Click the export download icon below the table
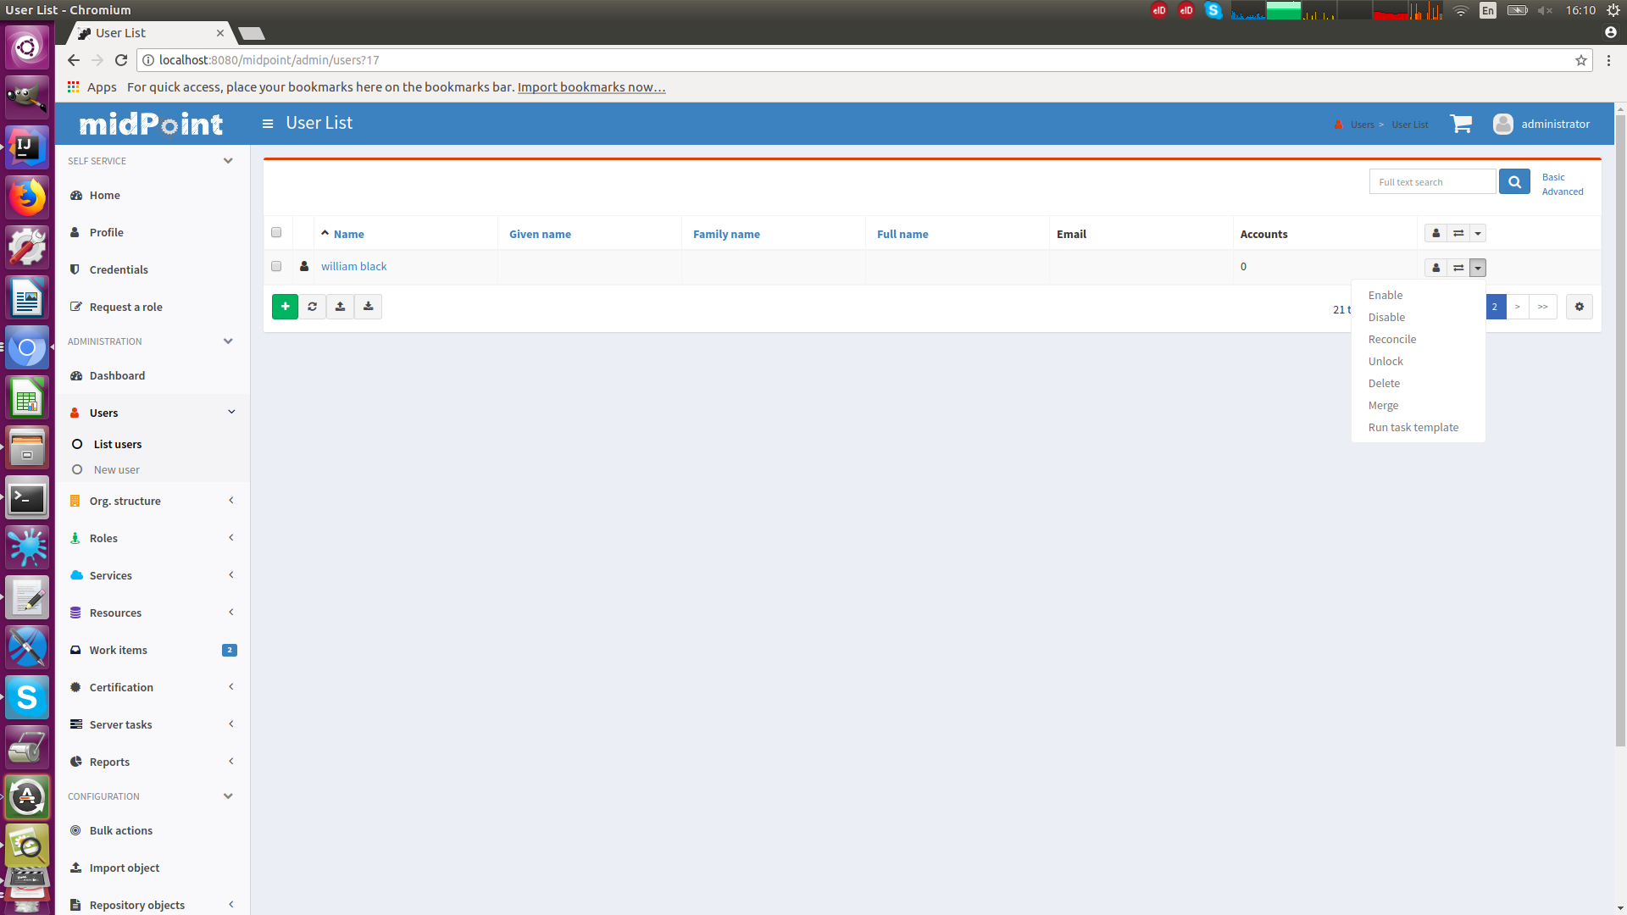Viewport: 1627px width, 915px height. 368,307
